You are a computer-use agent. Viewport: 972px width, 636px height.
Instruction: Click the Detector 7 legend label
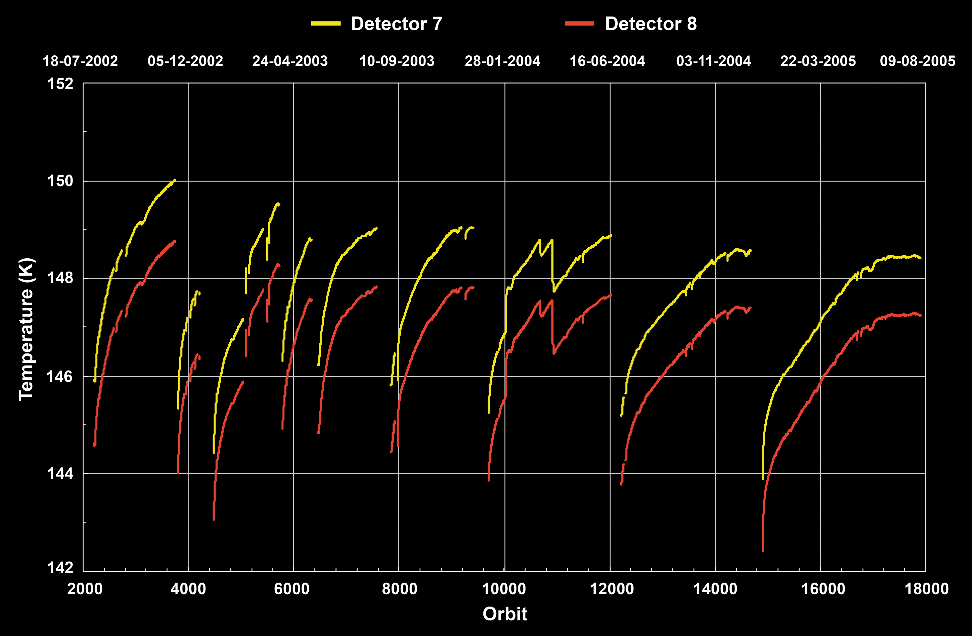tap(396, 24)
